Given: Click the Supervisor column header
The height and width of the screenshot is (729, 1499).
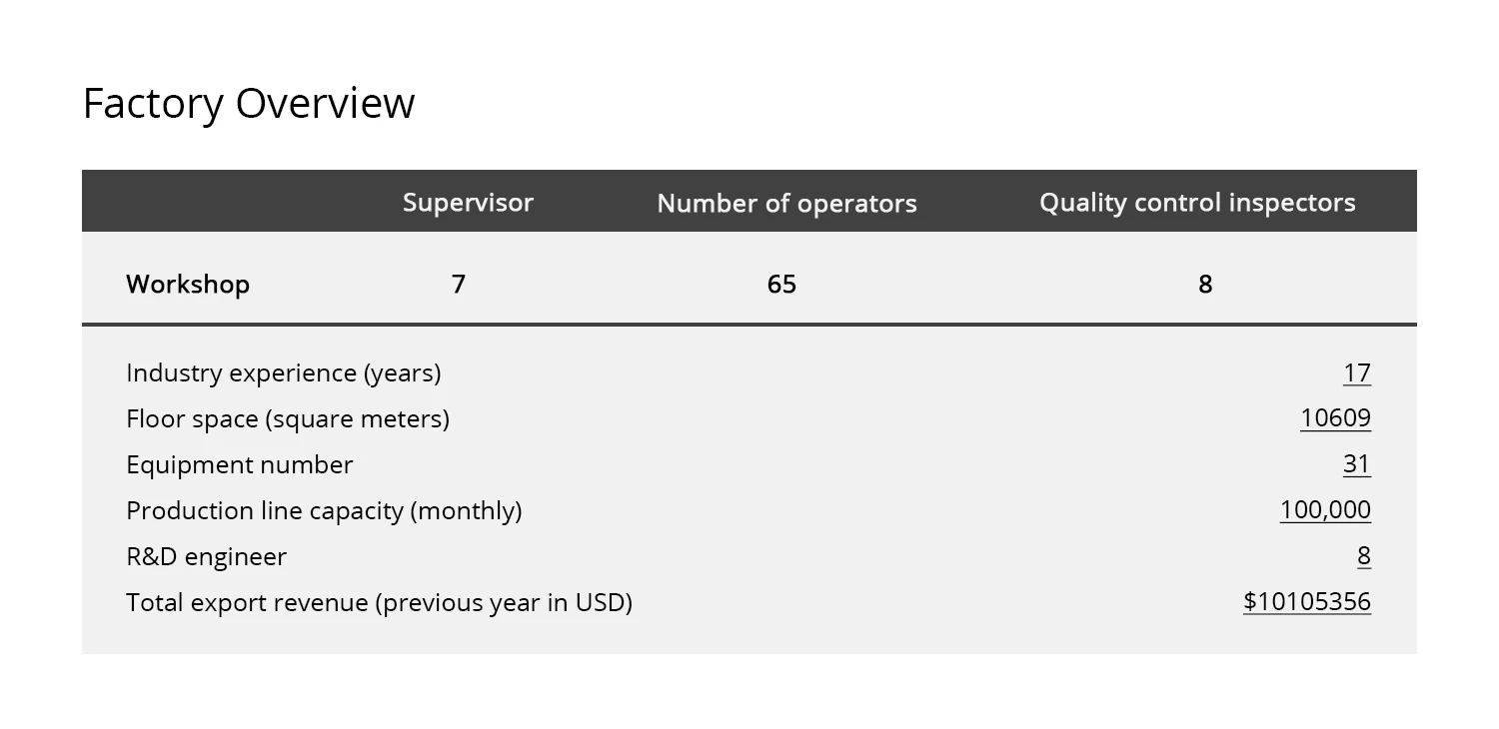Looking at the screenshot, I should [x=468, y=203].
